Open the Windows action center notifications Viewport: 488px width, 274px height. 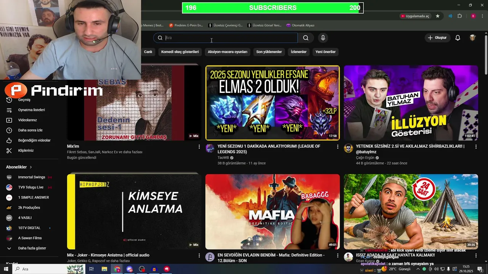pos(480,269)
